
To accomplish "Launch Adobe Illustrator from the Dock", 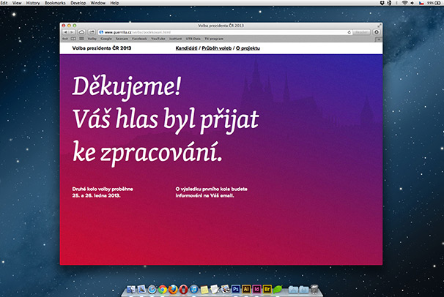I will [247, 289].
